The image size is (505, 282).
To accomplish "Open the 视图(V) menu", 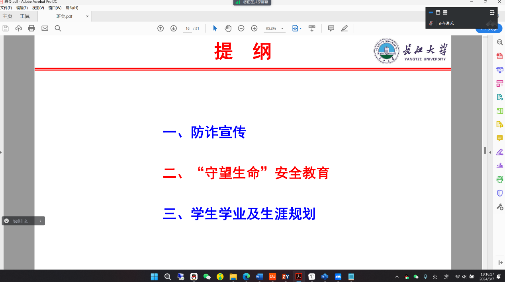I will pyautogui.click(x=38, y=8).
